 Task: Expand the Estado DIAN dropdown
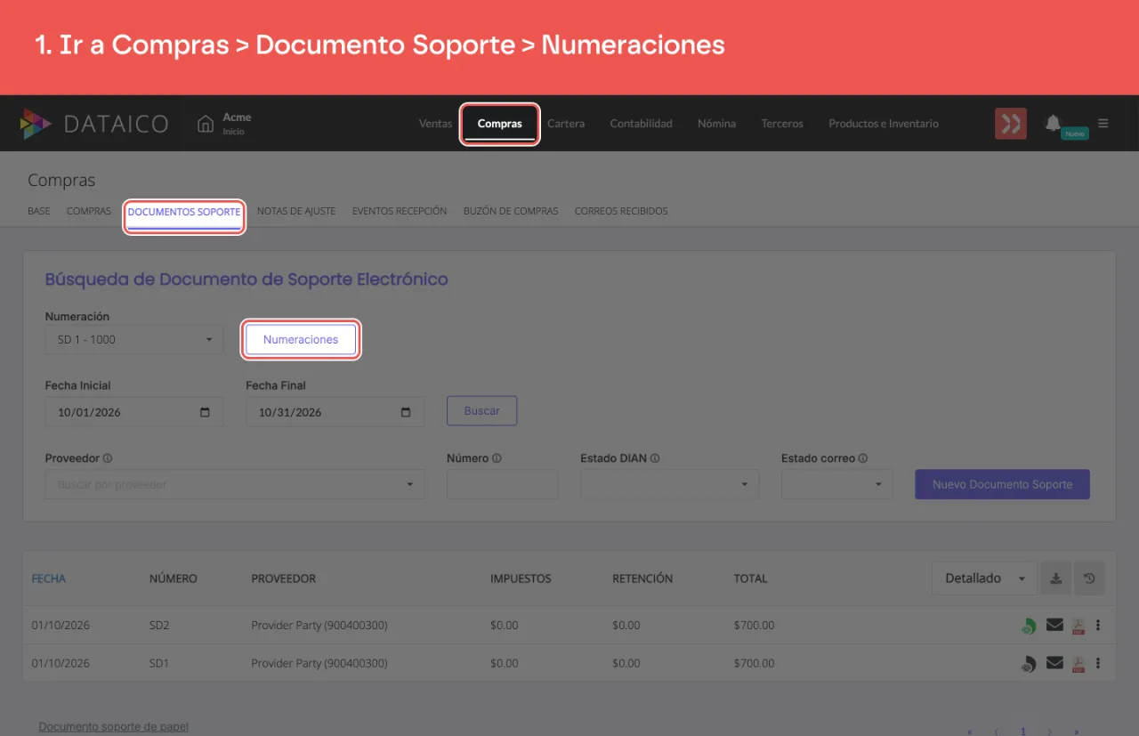669,484
